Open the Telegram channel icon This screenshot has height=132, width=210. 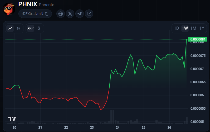(x=80, y=14)
